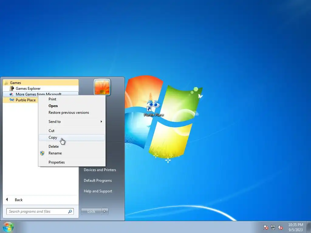Click the shield icon beside Rename
This screenshot has width=311, height=233.
[42, 153]
